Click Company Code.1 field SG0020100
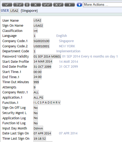Viewport: 122px width, 142px height. (41, 41)
